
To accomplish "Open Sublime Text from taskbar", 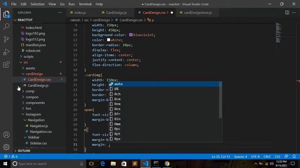I will pos(135,164).
